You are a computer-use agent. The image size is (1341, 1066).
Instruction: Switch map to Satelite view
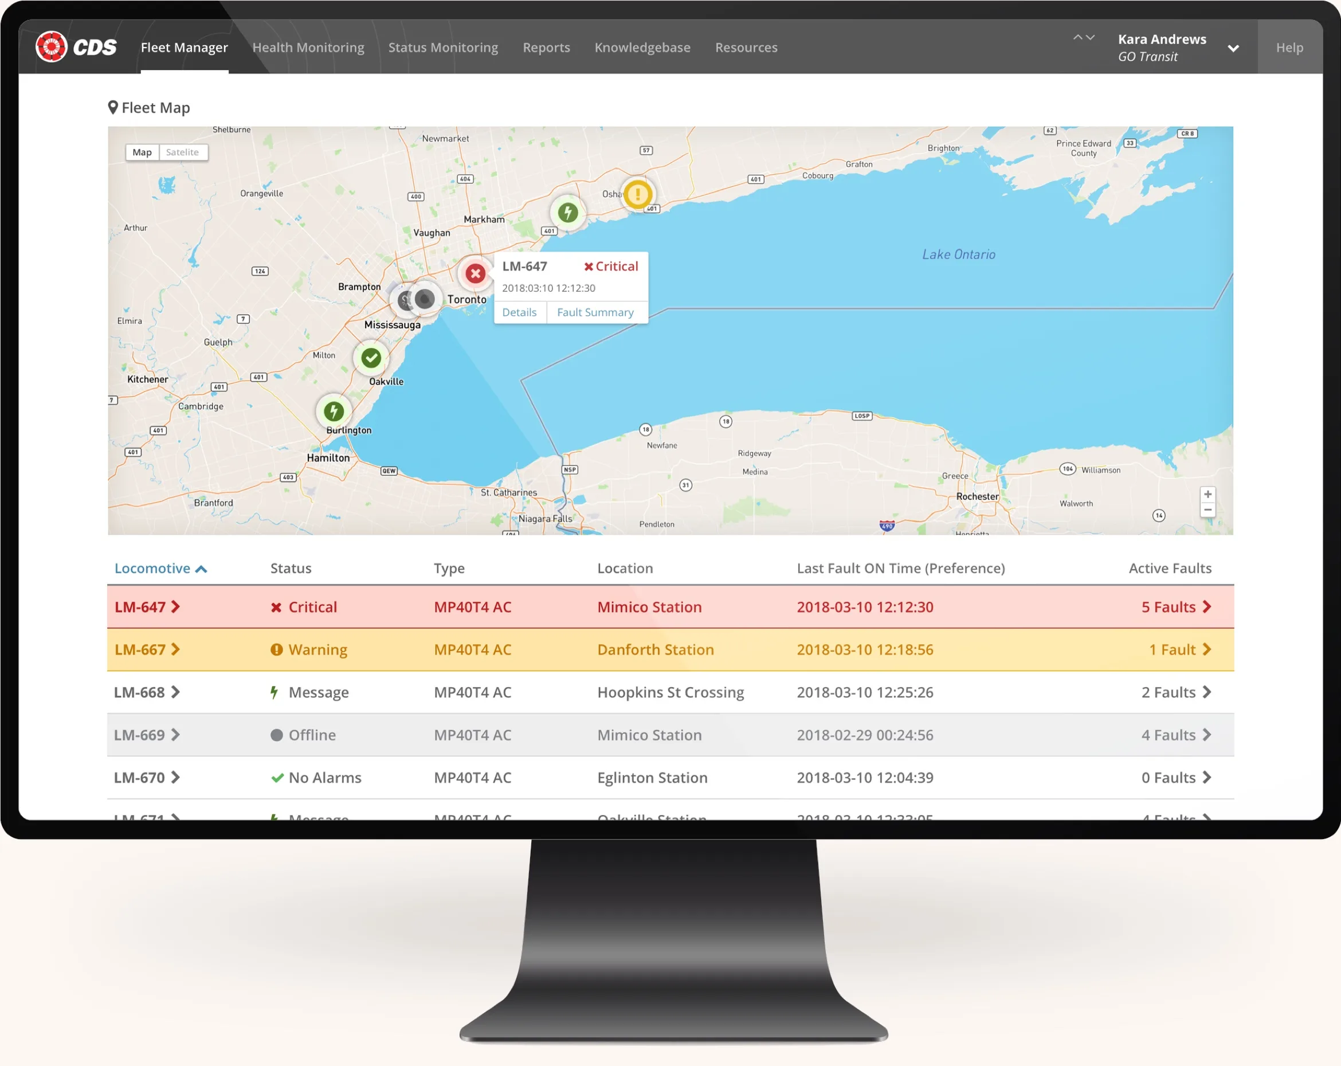182,152
